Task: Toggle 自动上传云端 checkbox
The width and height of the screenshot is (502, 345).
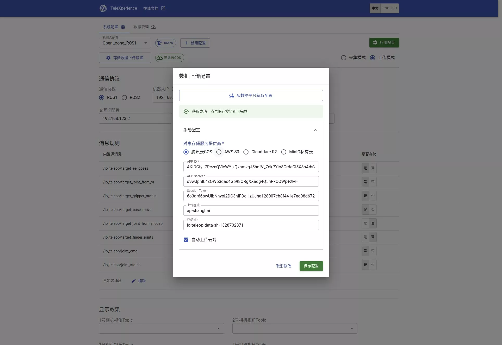Action: (186, 240)
